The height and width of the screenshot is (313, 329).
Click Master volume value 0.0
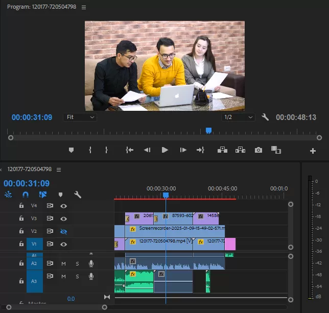(x=71, y=299)
